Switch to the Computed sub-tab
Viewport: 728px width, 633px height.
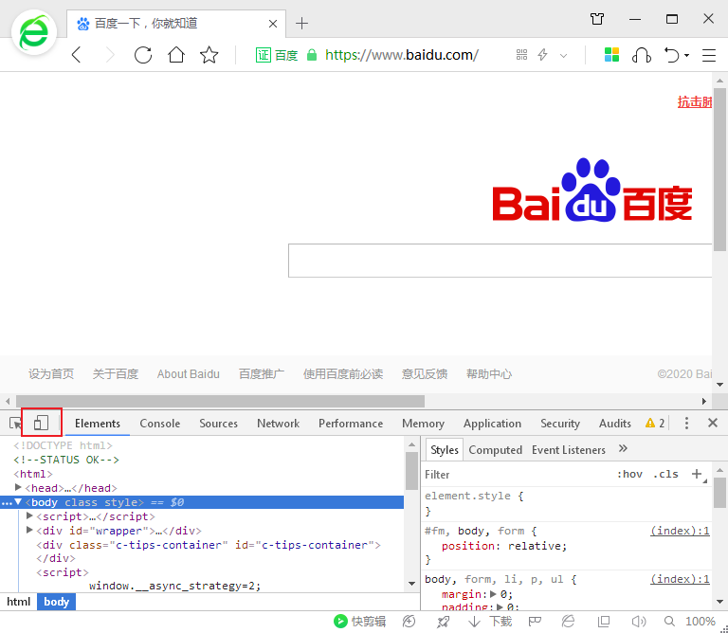[496, 450]
